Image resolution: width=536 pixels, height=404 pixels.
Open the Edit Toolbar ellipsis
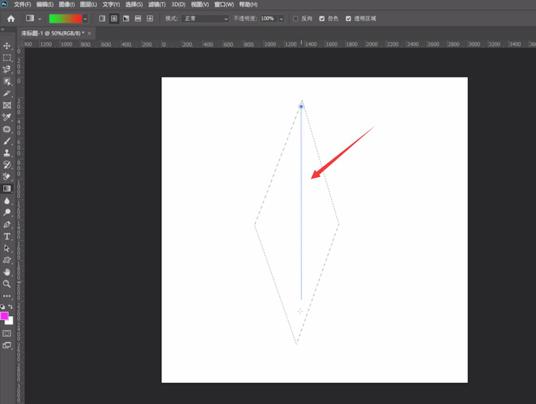pyautogui.click(x=7, y=296)
